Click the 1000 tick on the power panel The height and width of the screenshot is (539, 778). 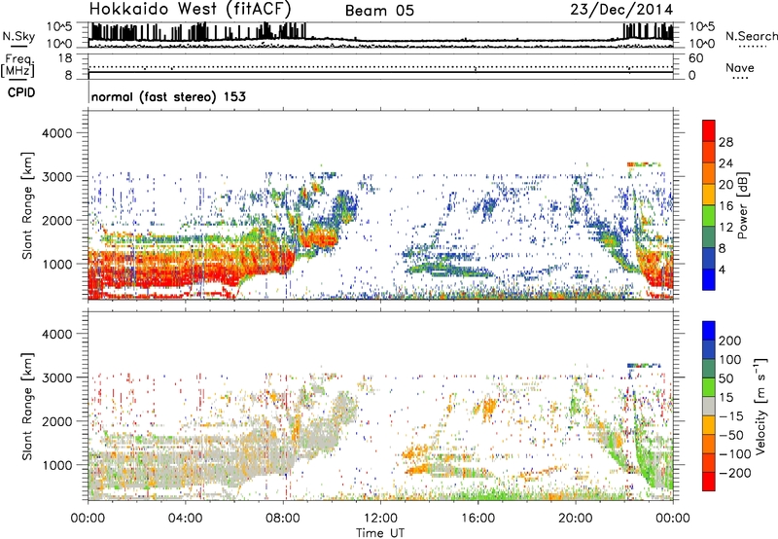pyautogui.click(x=56, y=264)
